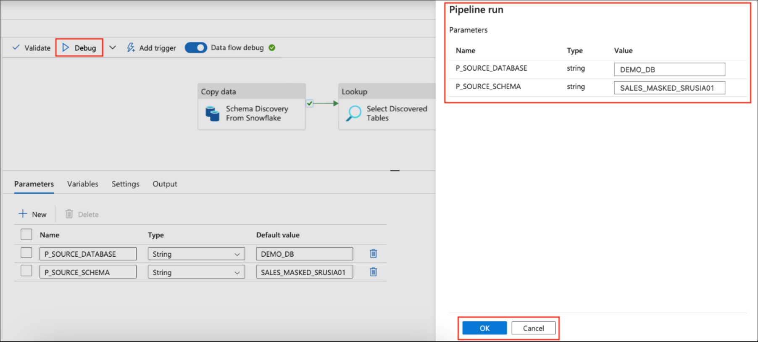Image resolution: width=758 pixels, height=342 pixels.
Task: Select the Copy data Snowflake activity icon
Action: [x=212, y=113]
